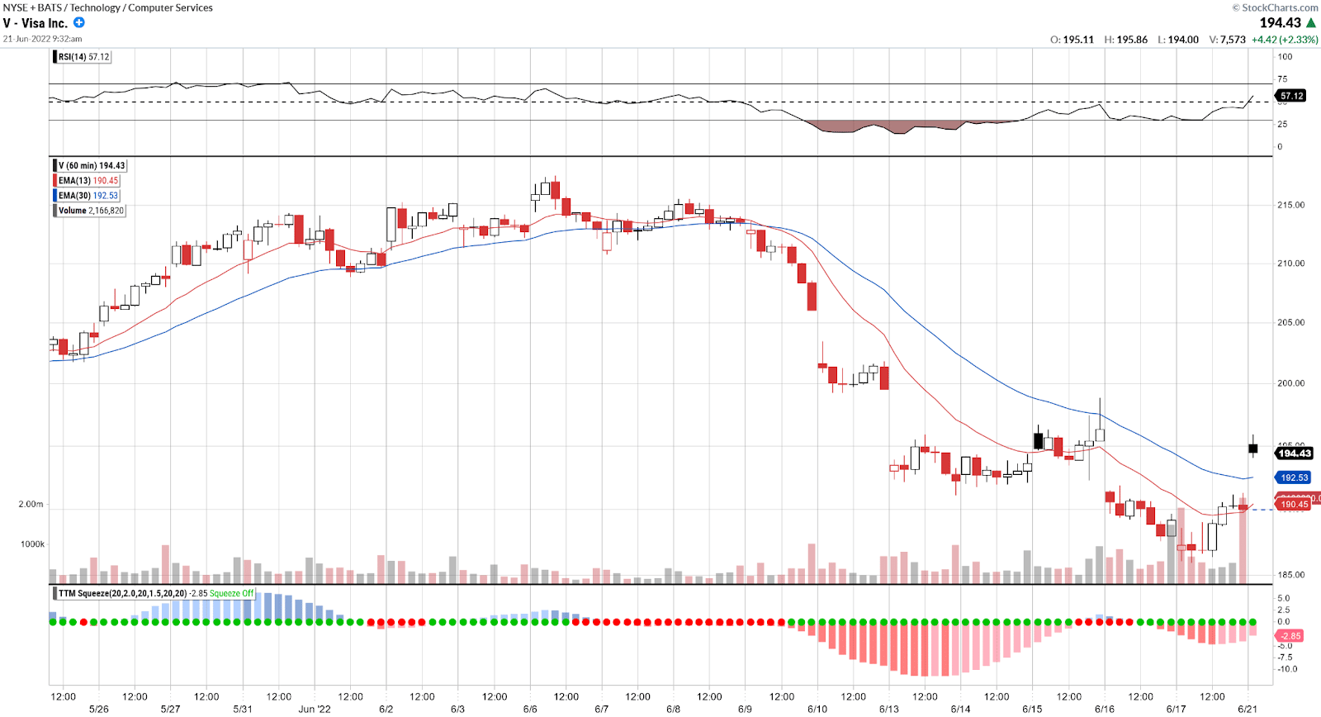Click the -2.85 squeeze value tag

1290,636
